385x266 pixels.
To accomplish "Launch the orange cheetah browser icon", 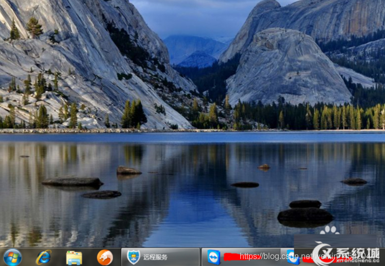I will point(105,257).
